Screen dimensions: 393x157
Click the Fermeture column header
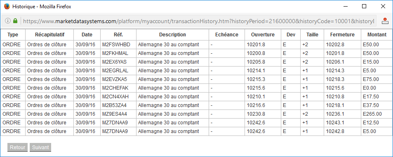click(342, 35)
